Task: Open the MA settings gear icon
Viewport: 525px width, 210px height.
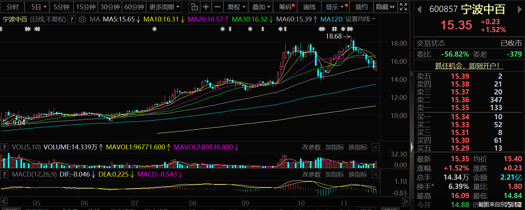Action: click(82, 19)
